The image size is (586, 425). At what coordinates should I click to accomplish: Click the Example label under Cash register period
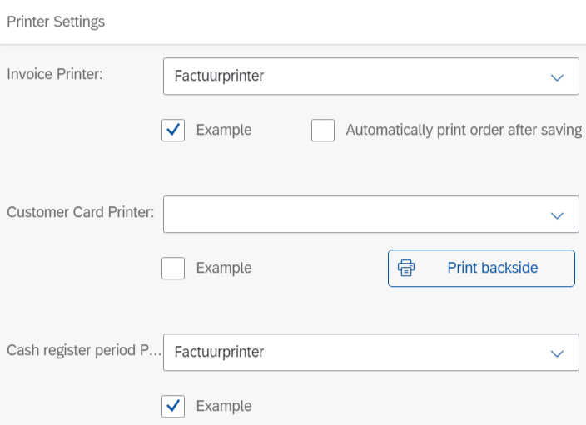224,406
